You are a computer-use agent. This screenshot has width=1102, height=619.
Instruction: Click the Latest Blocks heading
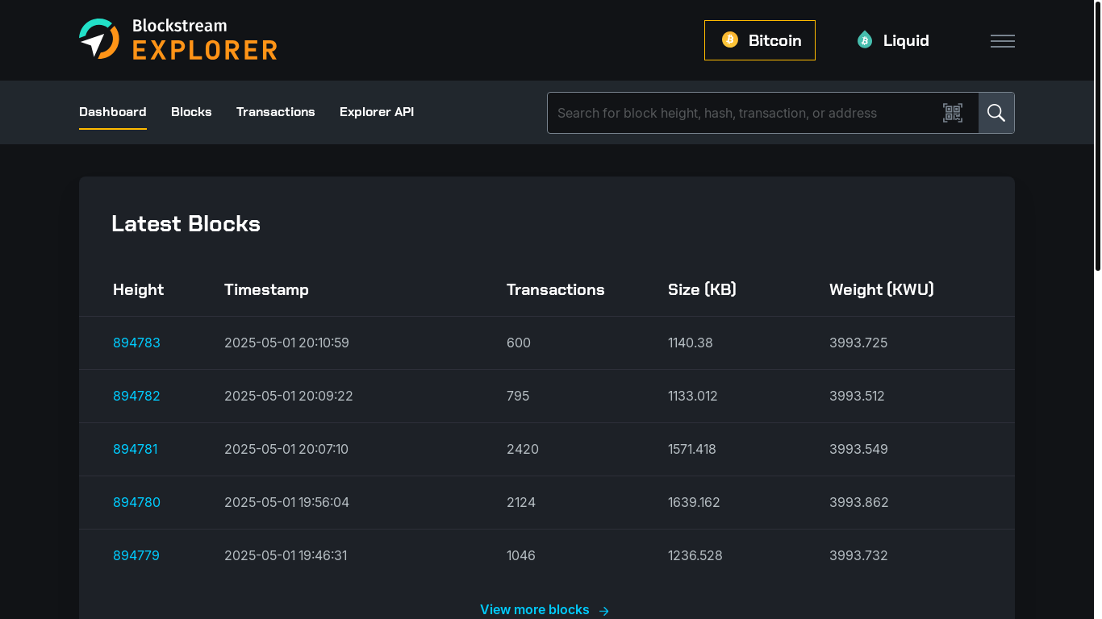(x=186, y=224)
